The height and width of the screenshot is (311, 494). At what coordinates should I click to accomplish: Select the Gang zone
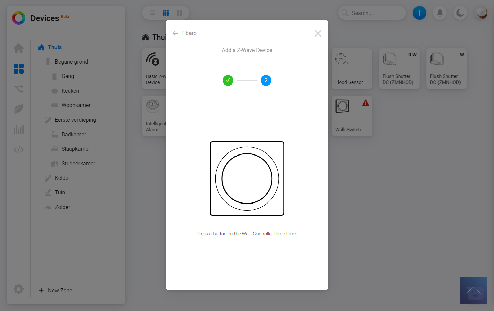63,76
